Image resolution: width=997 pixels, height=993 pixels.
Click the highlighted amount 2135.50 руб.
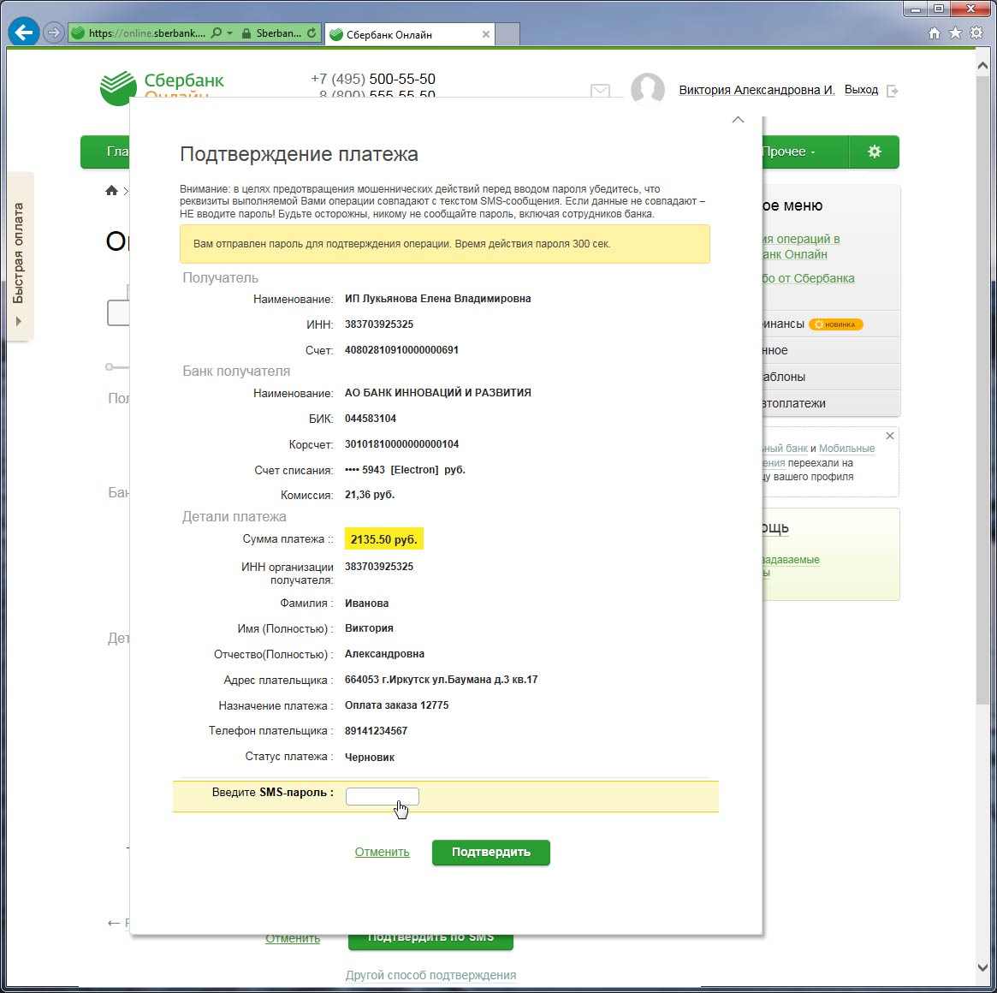384,538
